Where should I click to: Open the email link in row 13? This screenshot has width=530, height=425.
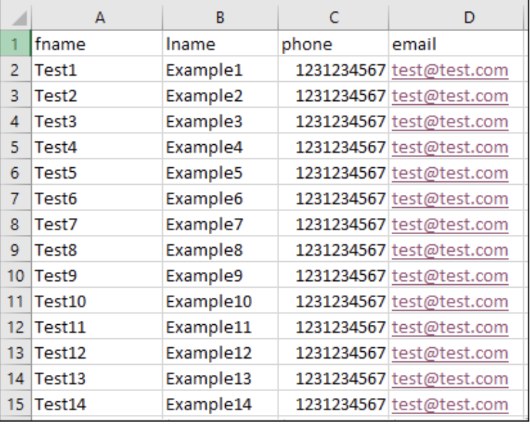click(x=450, y=353)
